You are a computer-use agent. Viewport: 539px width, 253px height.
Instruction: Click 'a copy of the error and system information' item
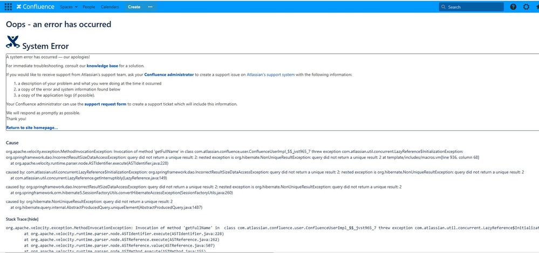69,89
